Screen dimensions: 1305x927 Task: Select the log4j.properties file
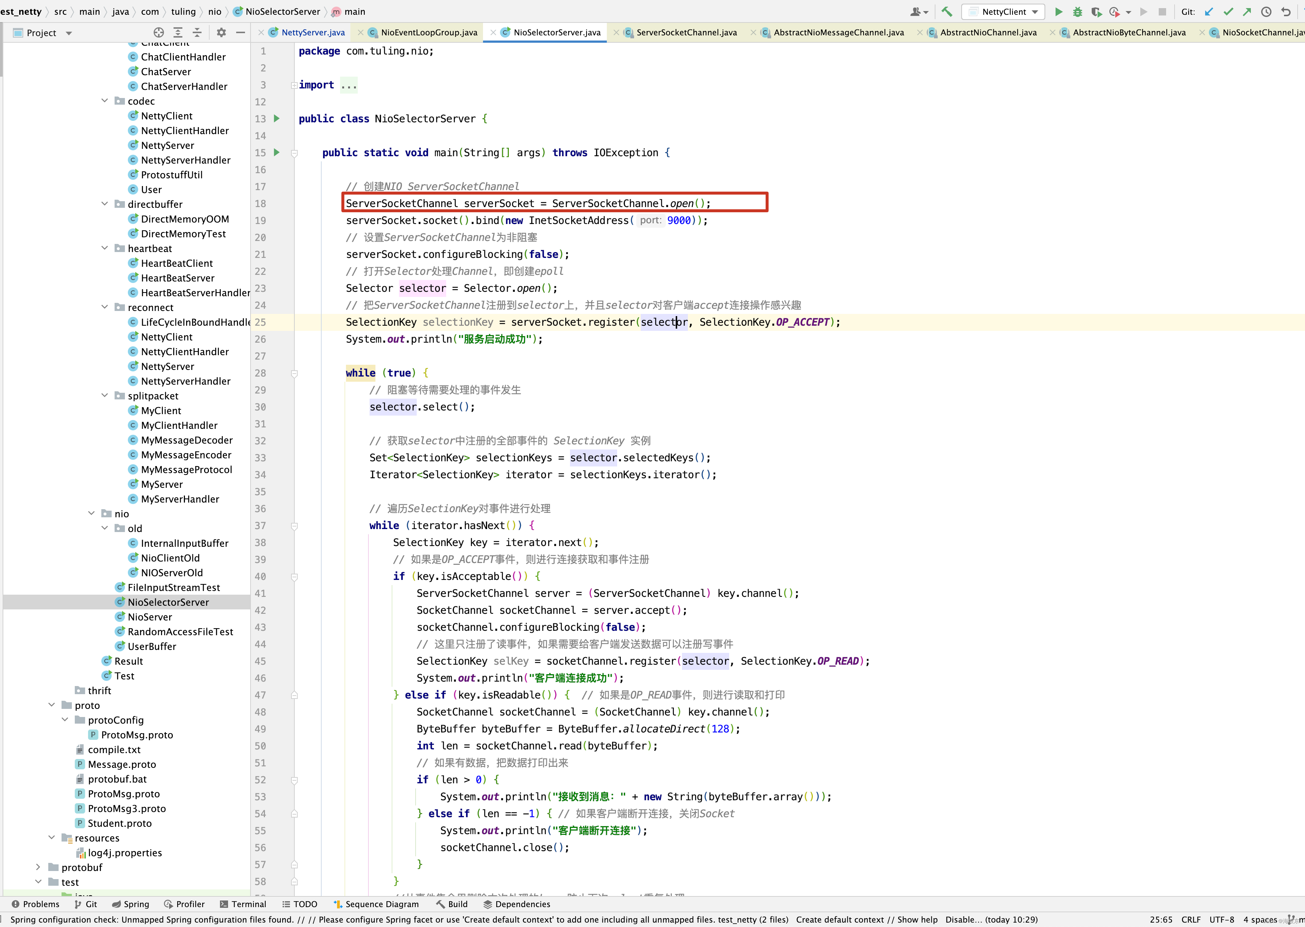coord(125,853)
